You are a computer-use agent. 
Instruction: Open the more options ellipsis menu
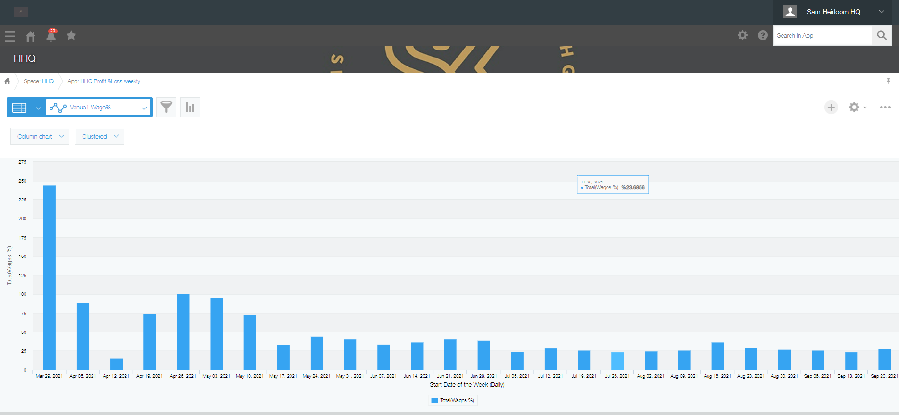tap(885, 107)
